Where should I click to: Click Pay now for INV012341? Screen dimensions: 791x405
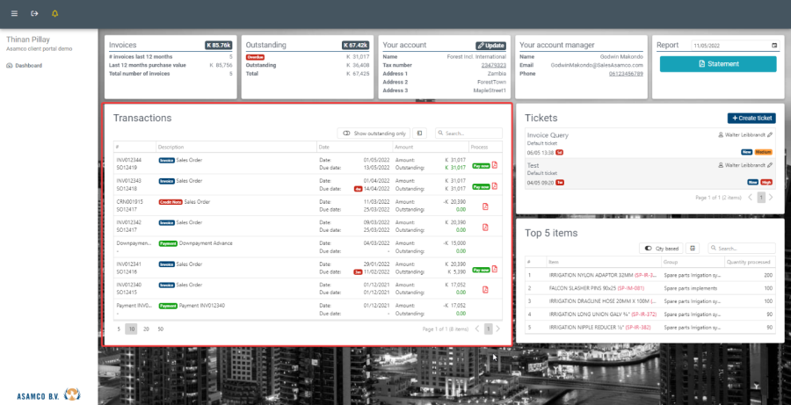pyautogui.click(x=480, y=267)
